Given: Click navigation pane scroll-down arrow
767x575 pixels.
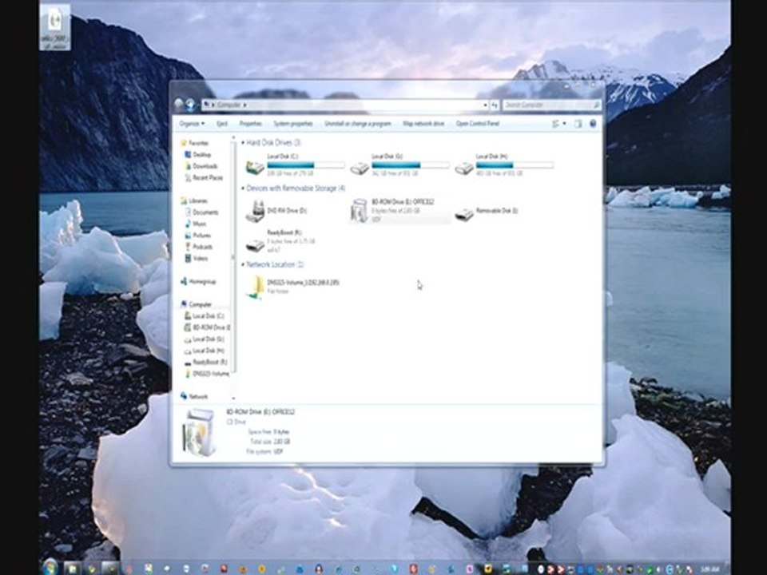Looking at the screenshot, I should click(233, 398).
